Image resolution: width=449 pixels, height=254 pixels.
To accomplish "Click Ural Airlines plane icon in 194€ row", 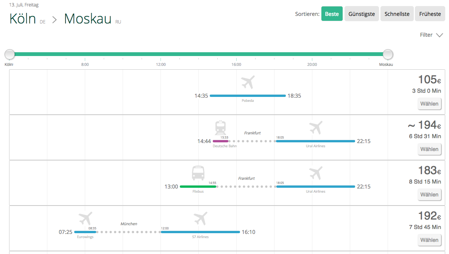I will (x=316, y=128).
